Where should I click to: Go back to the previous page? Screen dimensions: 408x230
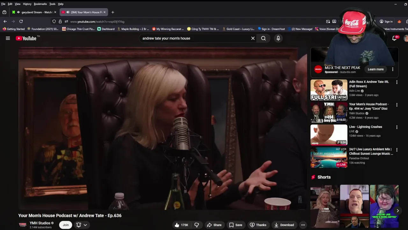click(x=5, y=21)
